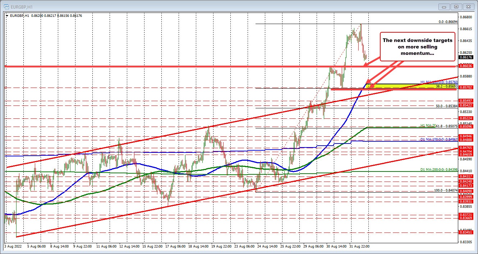
Task: Click the H1 MA:200 0.85075 label
Action: (x=437, y=126)
